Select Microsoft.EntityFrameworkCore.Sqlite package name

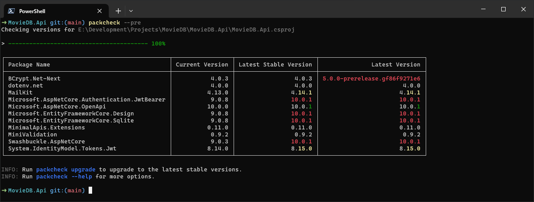(71, 121)
